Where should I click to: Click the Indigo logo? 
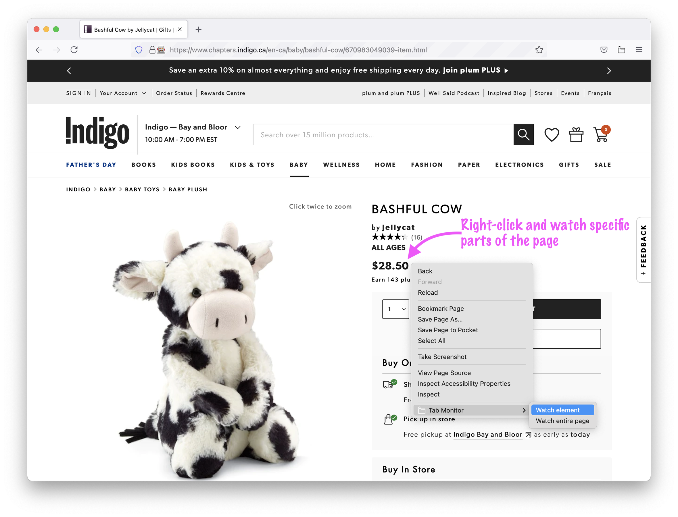[x=98, y=133]
